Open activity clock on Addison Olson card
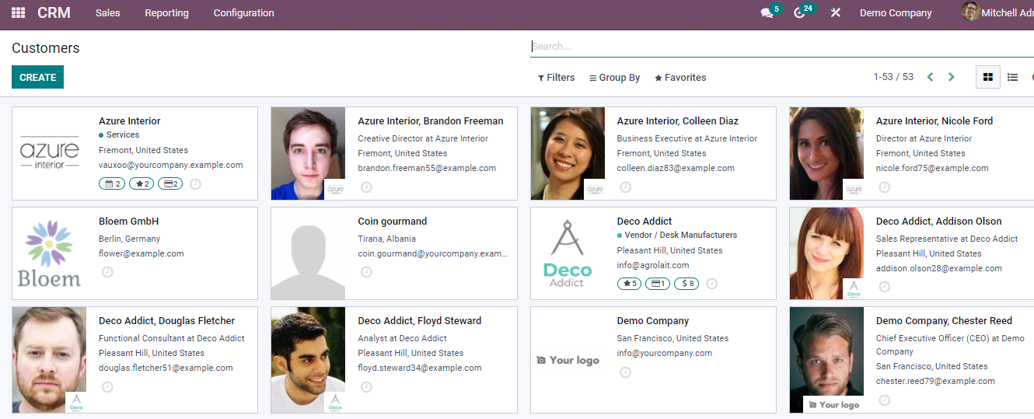The width and height of the screenshot is (1034, 419). pos(884,287)
